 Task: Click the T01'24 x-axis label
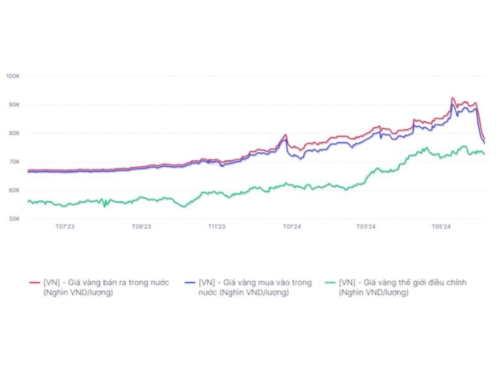pos(291,228)
